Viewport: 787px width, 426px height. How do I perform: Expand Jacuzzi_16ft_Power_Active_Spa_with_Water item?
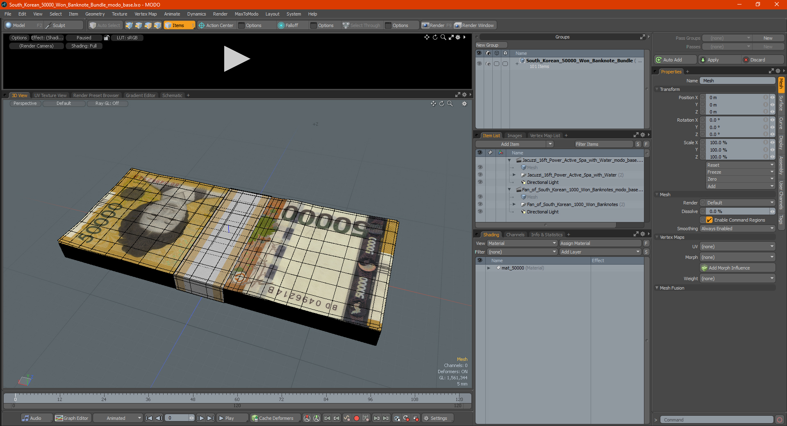[x=514, y=175]
